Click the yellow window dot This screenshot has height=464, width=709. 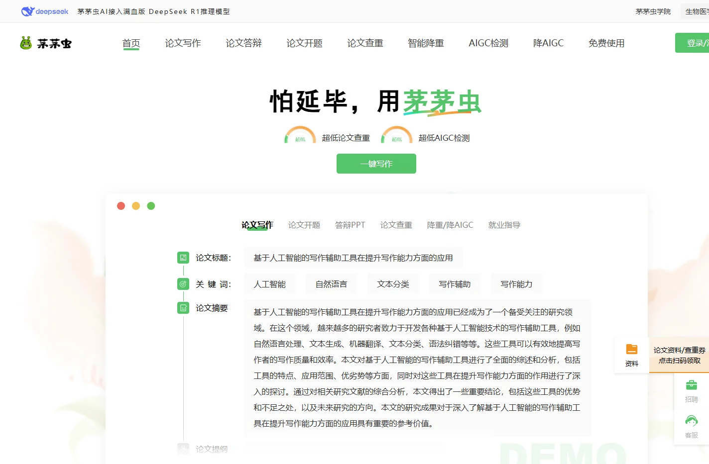tap(136, 206)
